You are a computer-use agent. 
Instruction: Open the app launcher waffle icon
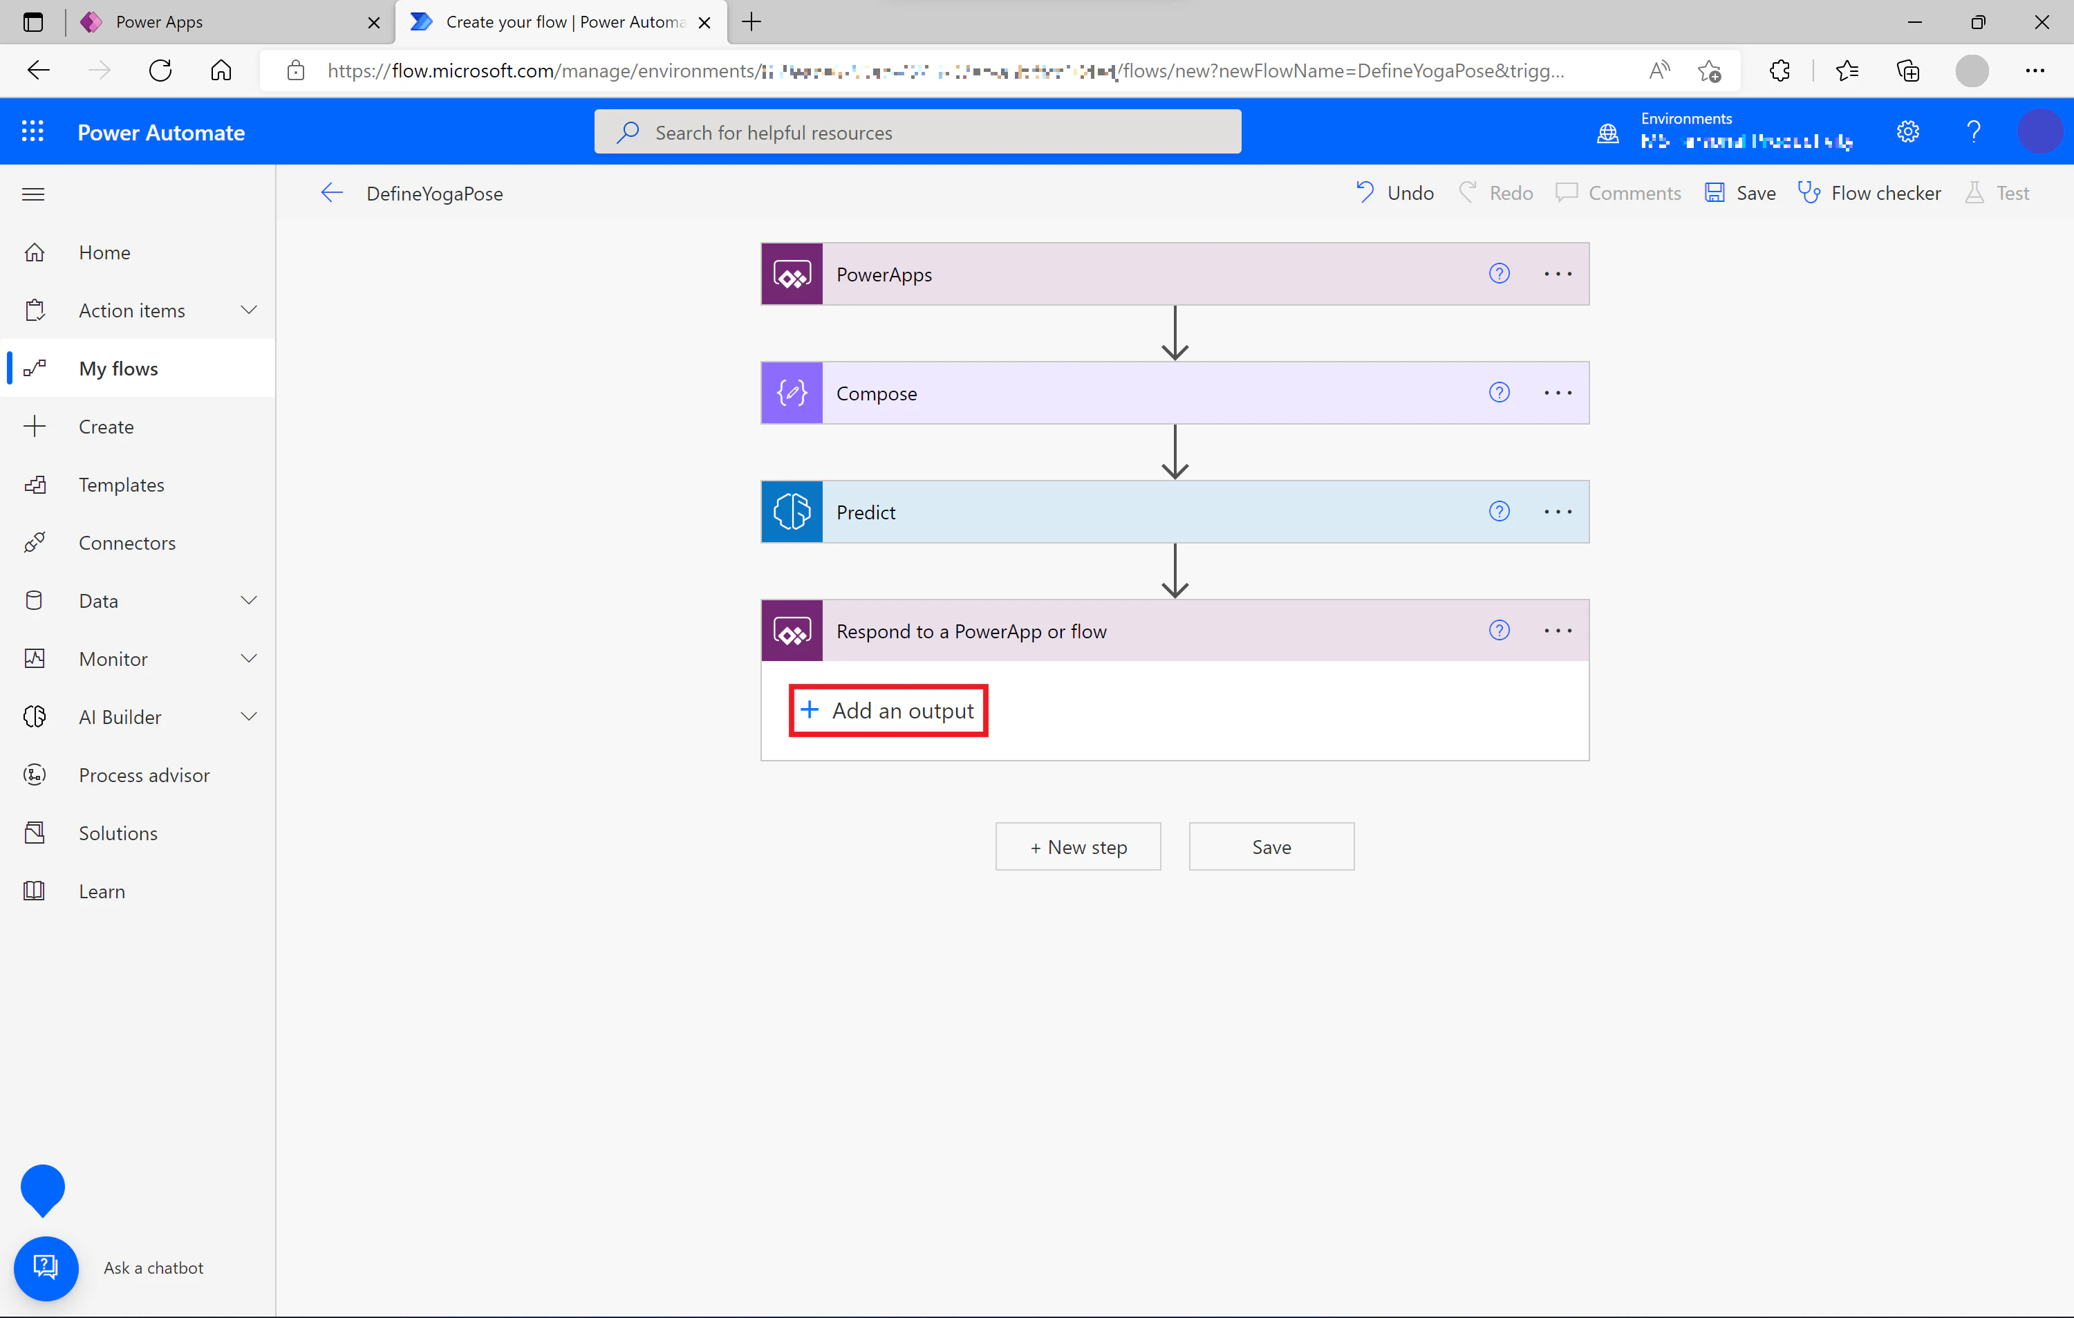tap(32, 132)
